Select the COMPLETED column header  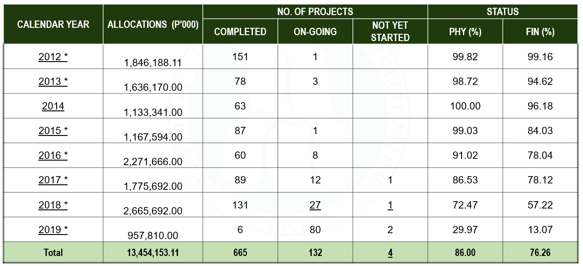(240, 31)
